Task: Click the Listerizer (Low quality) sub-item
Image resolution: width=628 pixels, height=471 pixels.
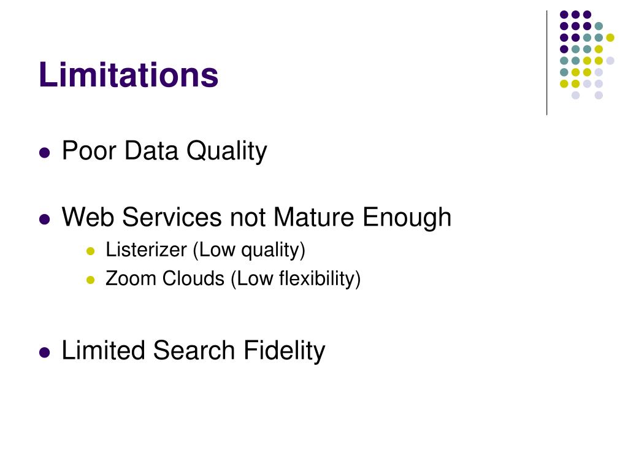Action: point(205,250)
